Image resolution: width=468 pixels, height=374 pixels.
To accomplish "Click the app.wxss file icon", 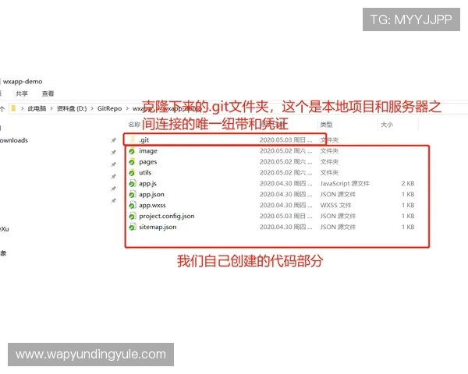I will (x=132, y=205).
